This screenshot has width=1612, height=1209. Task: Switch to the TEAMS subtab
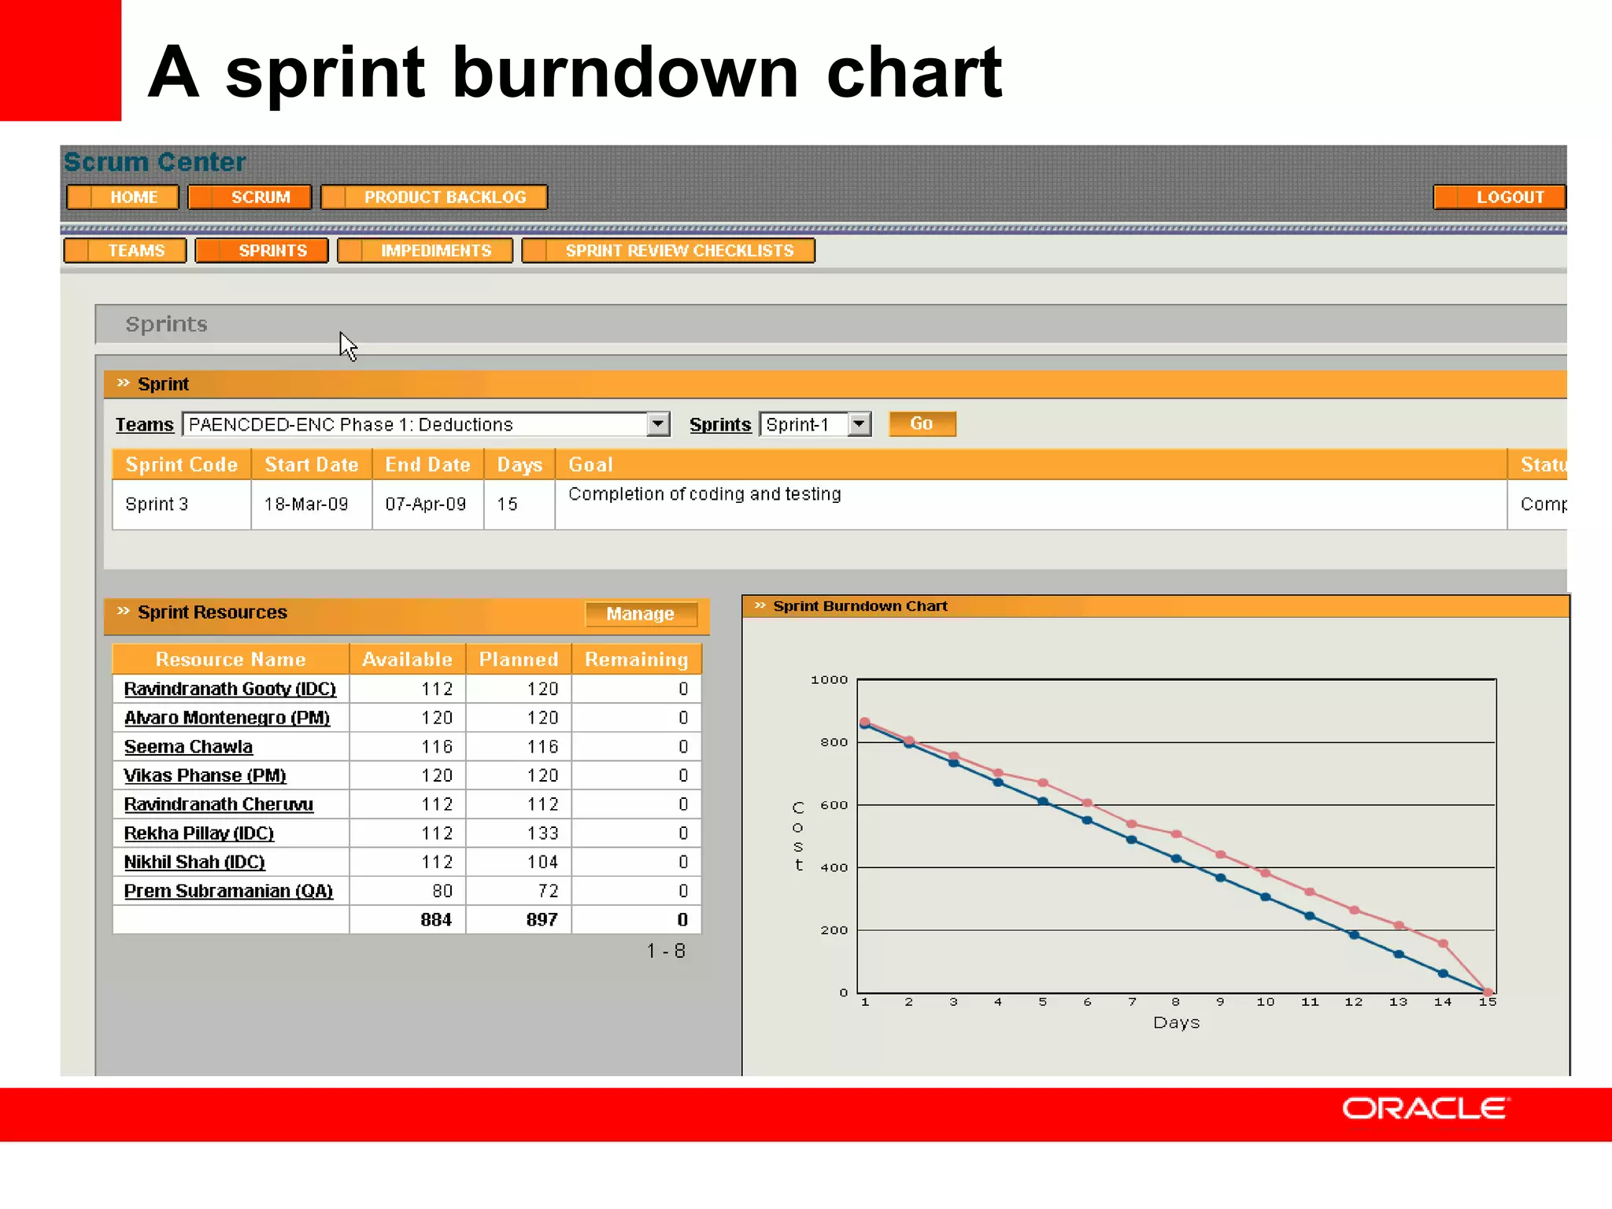(x=126, y=250)
